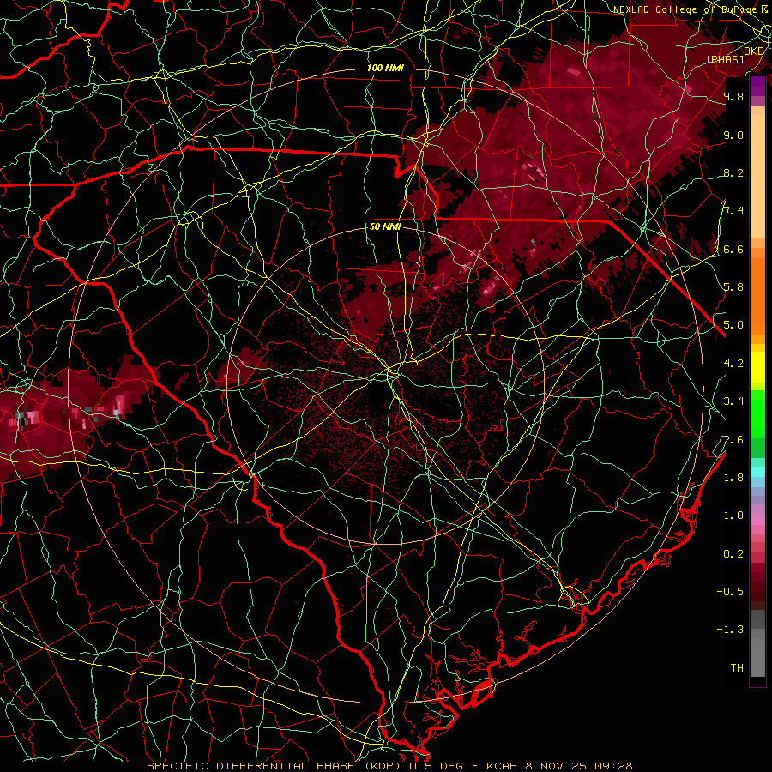Select the cyan color bar segment
This screenshot has width=772, height=772.
757,472
